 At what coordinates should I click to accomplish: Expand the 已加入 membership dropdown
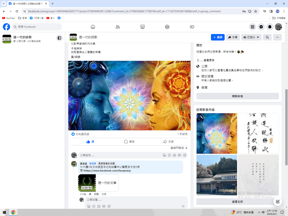click(x=251, y=37)
